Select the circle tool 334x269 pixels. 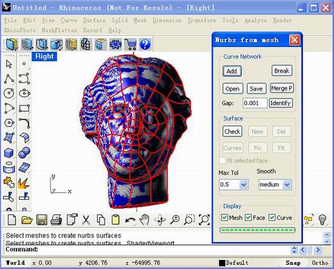(9, 94)
